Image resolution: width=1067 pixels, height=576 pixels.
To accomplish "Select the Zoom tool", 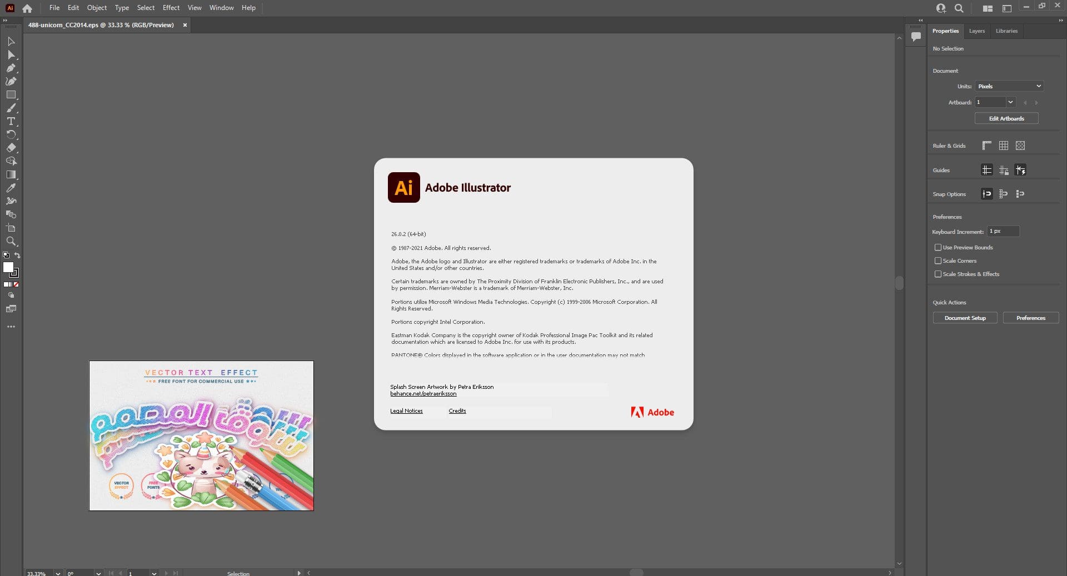I will 11,241.
